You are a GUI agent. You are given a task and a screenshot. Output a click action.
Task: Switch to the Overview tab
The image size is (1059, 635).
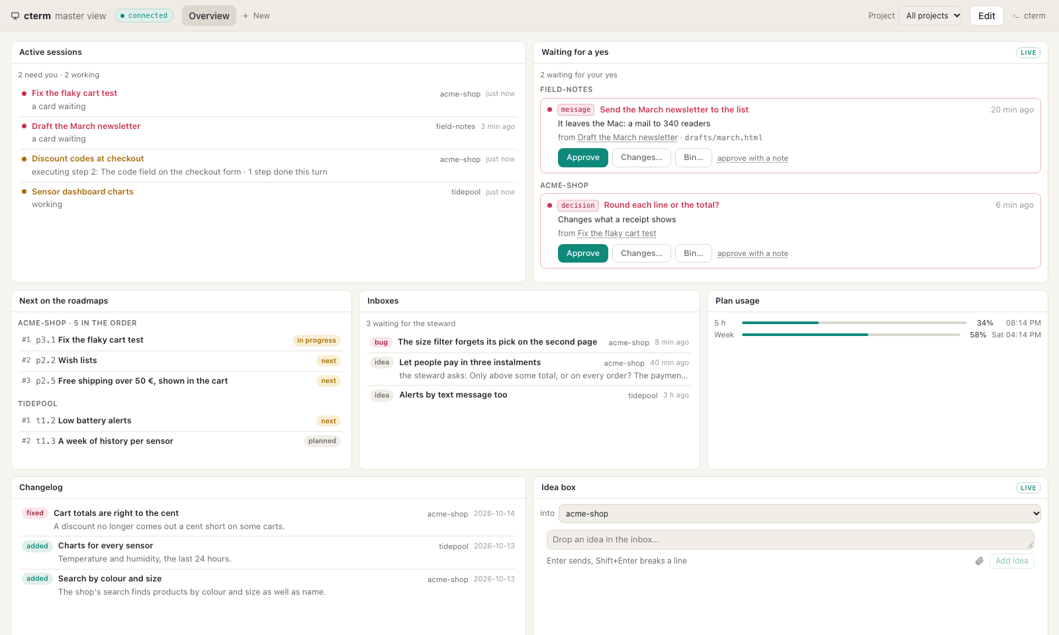[209, 16]
